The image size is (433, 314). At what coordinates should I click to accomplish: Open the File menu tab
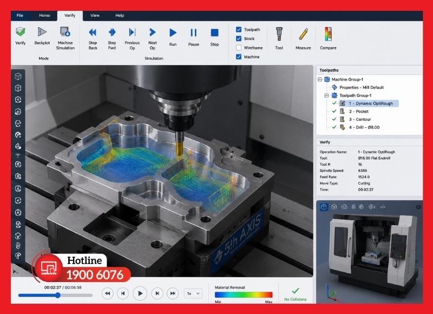pyautogui.click(x=20, y=16)
